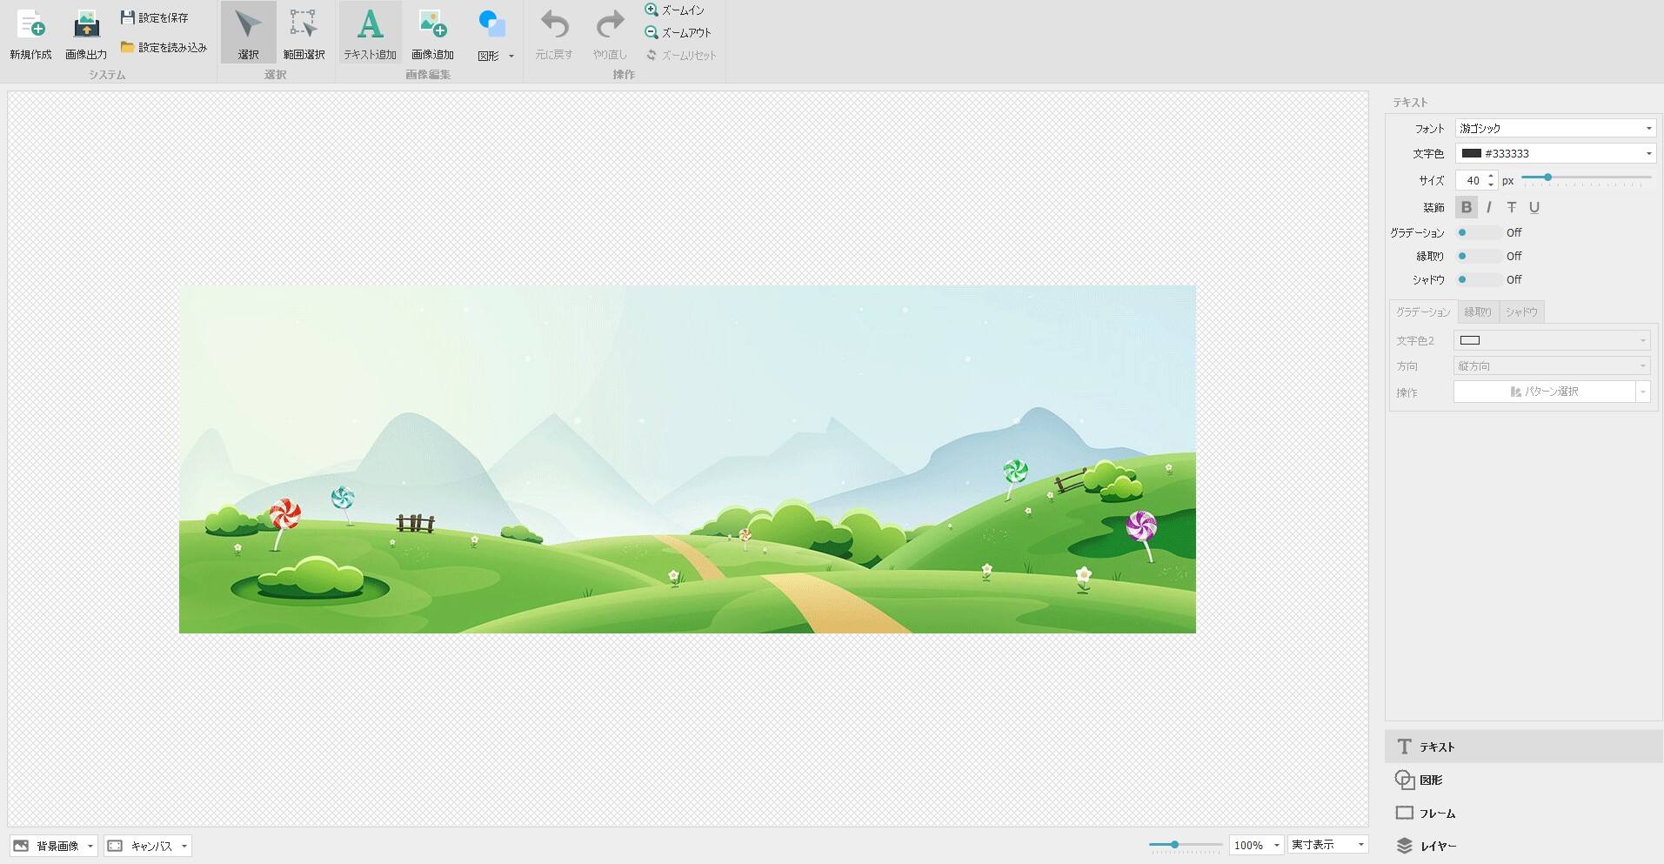The image size is (1664, 864).
Task: Enable the グラデーション switch
Action: pos(1479,232)
